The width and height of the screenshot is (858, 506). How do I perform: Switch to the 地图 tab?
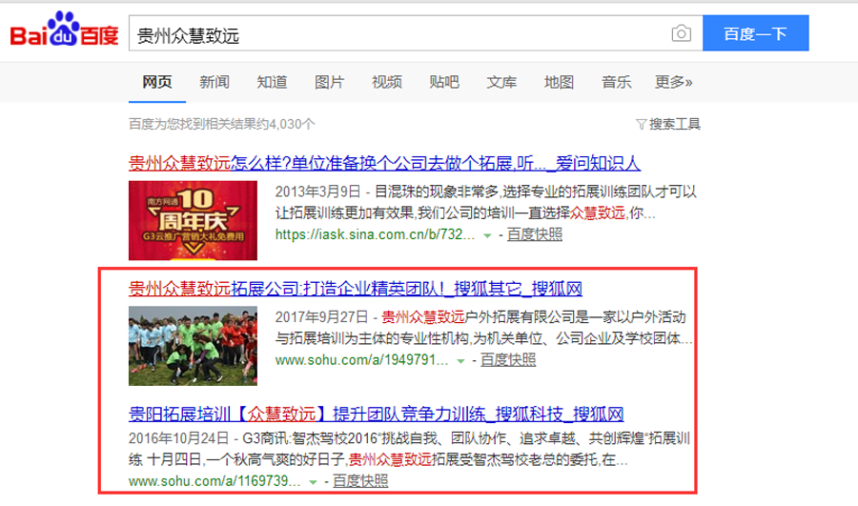click(x=560, y=82)
